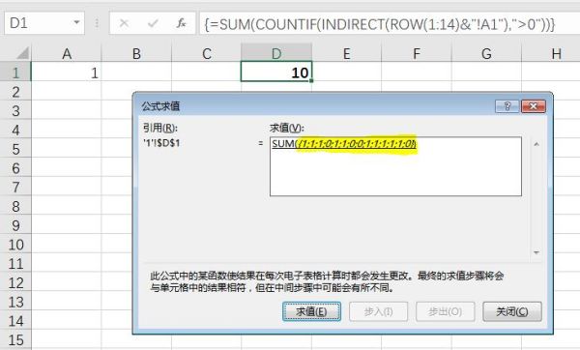Click the 关闭(C) Close button

click(512, 311)
